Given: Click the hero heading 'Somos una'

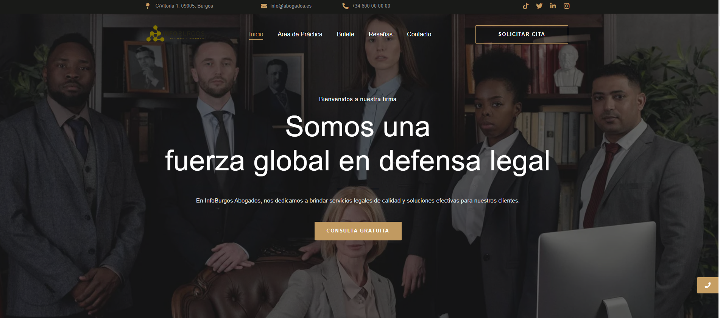Looking at the screenshot, I should coord(358,126).
